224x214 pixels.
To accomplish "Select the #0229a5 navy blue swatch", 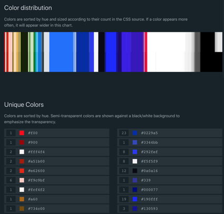I will [x=135, y=133].
